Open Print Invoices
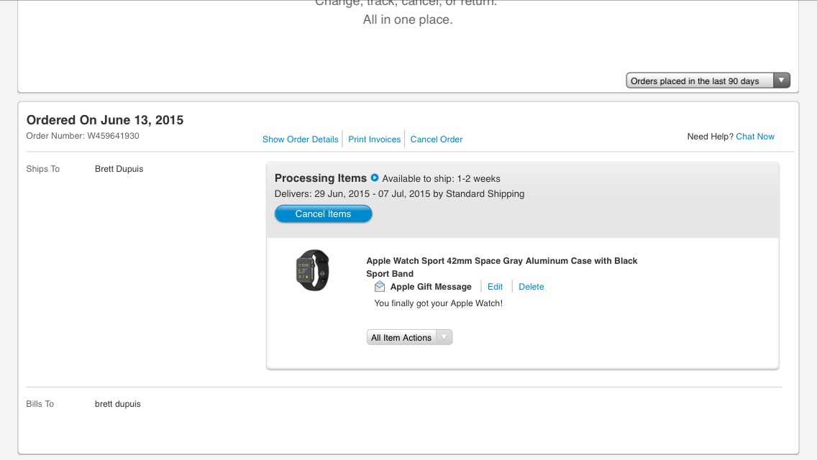817x460 pixels. click(x=374, y=139)
